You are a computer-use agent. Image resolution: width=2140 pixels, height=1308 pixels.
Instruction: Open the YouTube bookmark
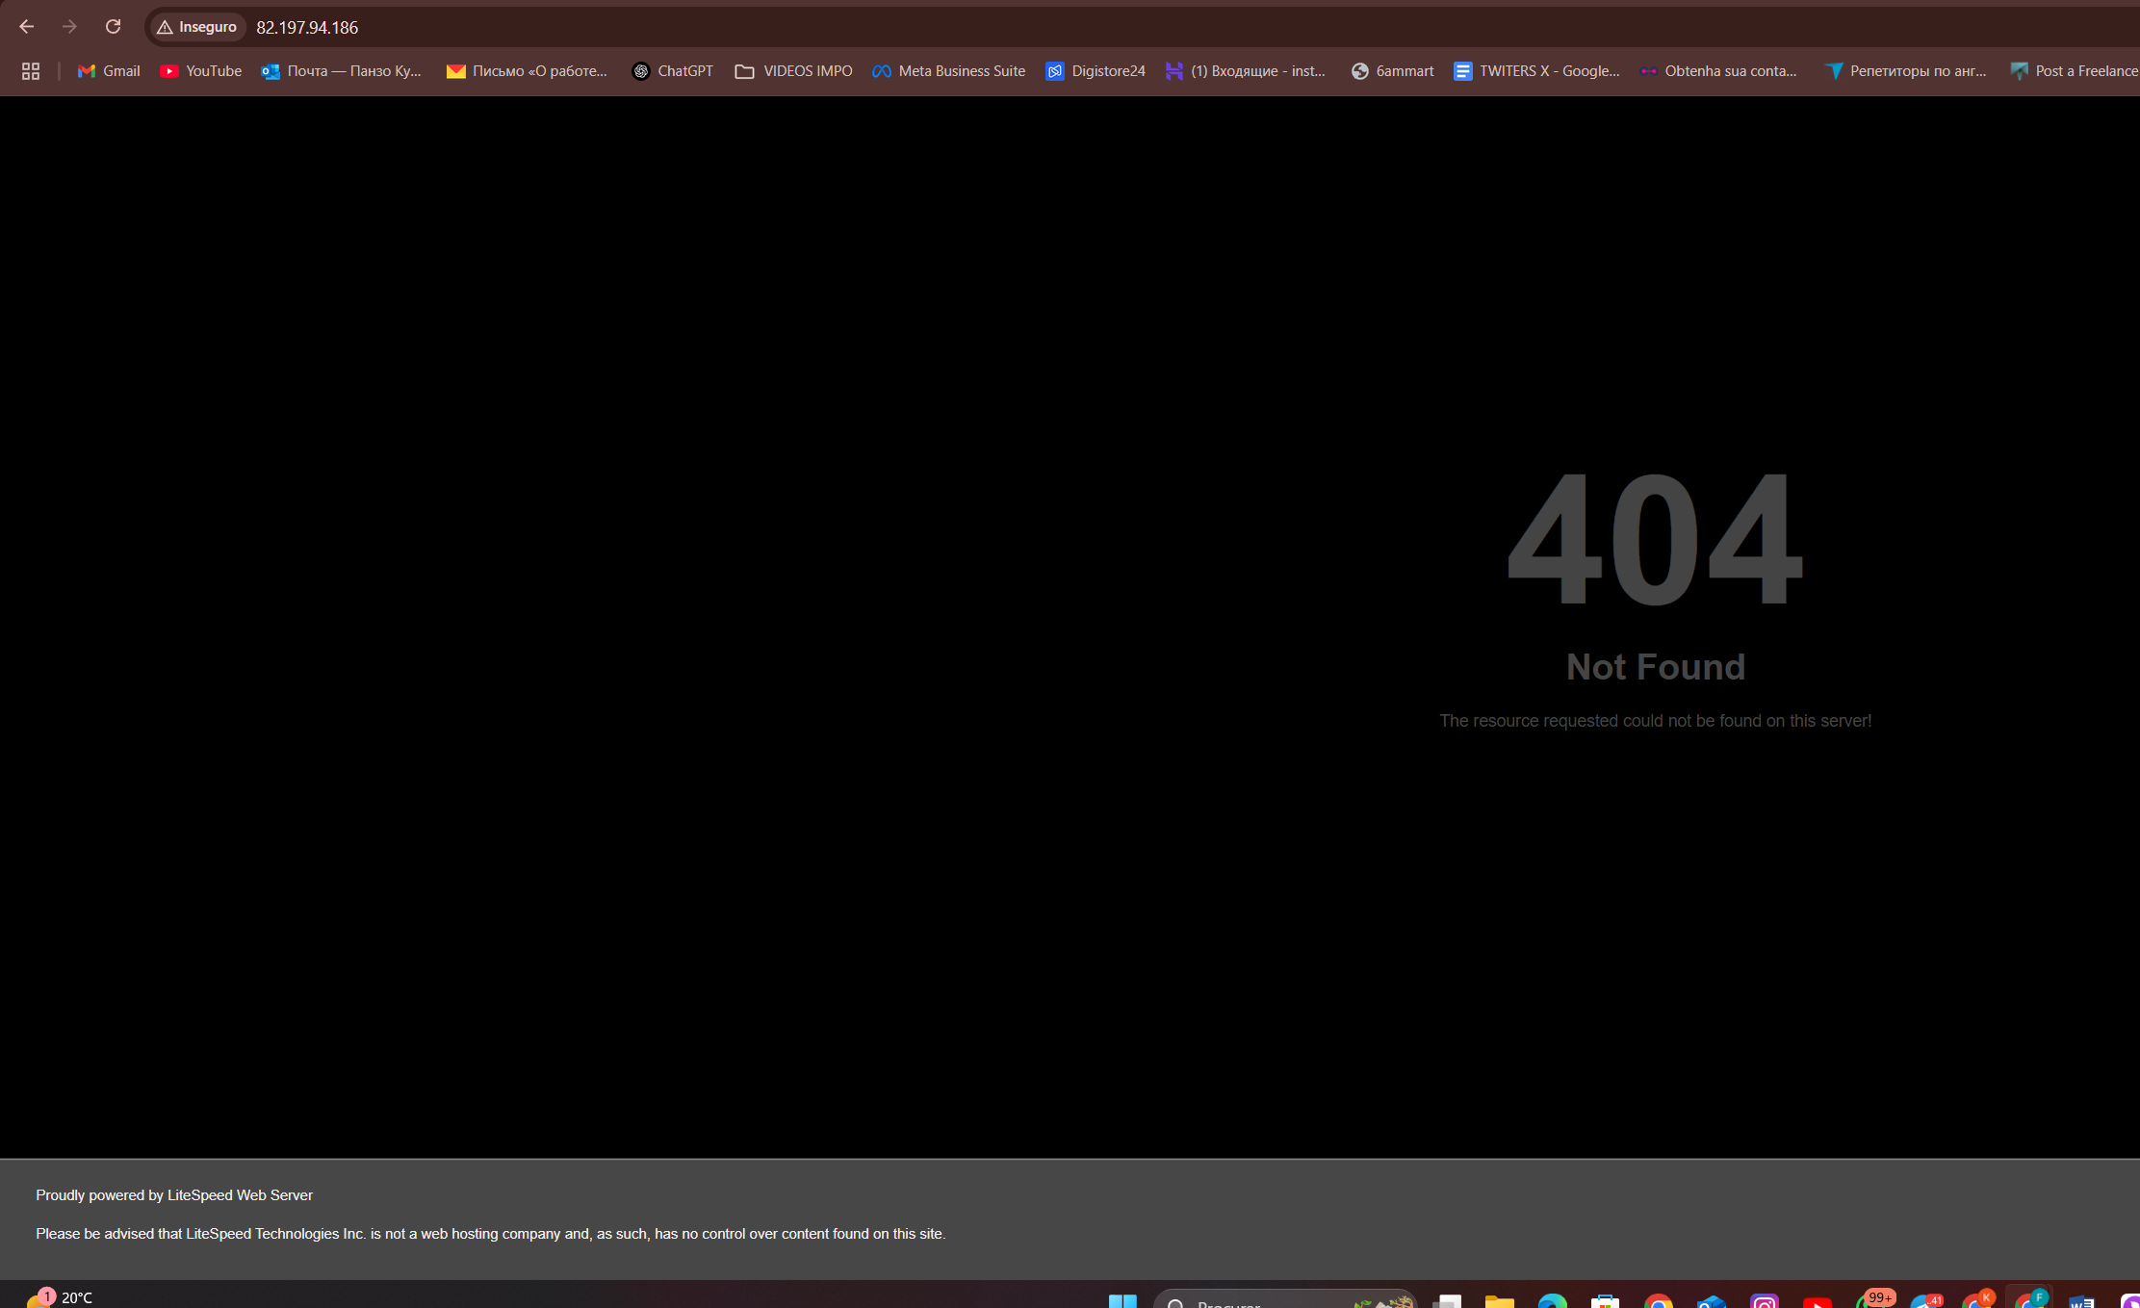tap(200, 71)
